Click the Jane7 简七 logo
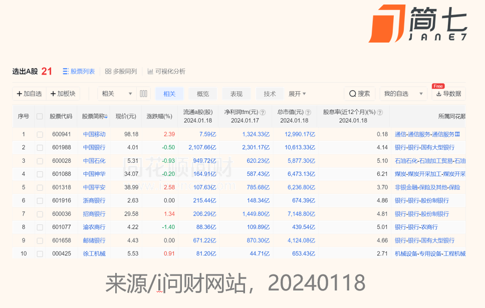Viewport: 485px width, 308px height. 418,24
